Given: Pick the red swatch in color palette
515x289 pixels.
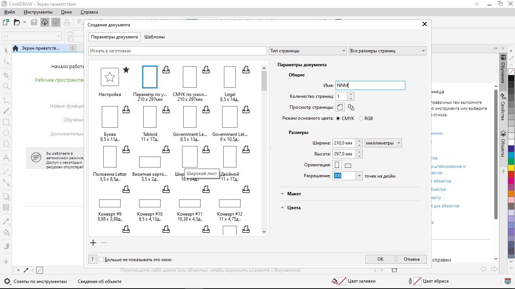Looking at the screenshot, I should point(511,174).
